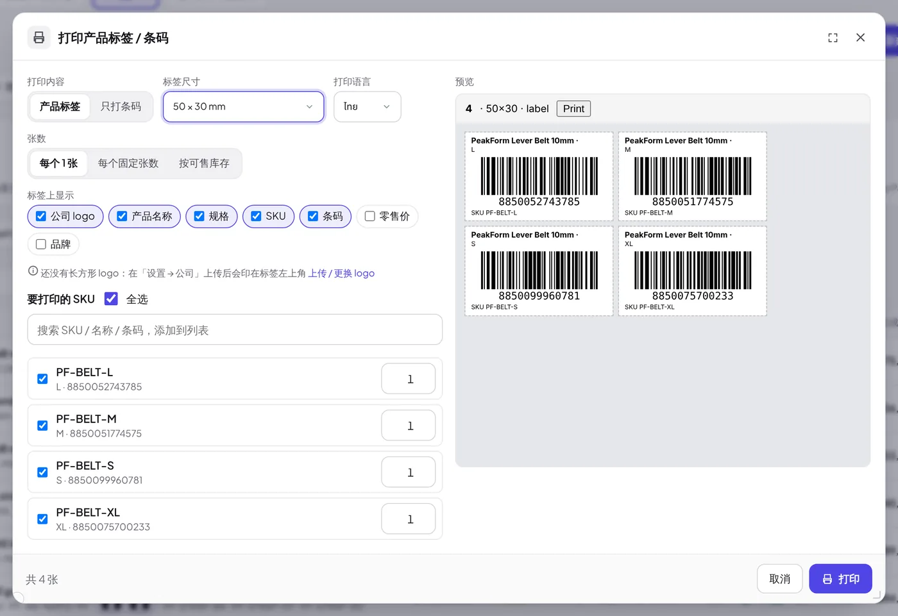Open the 上传 / 更换 logo link
This screenshot has height=616, width=898.
341,274
